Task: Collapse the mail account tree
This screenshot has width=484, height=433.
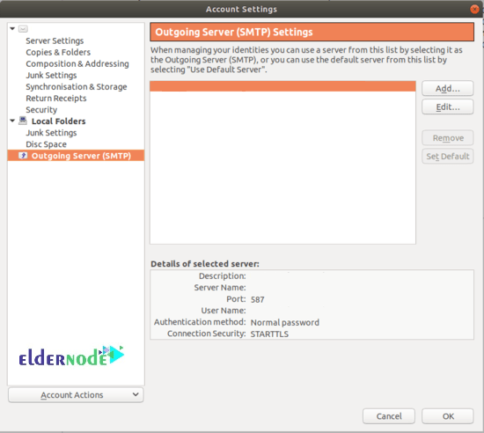Action: point(12,29)
